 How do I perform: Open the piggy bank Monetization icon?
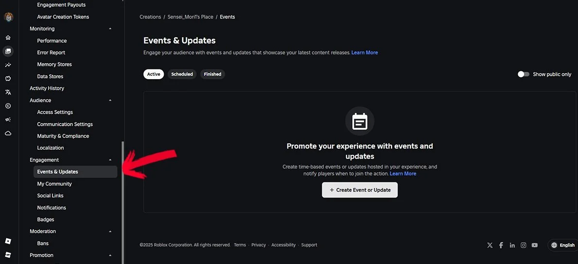point(8,79)
